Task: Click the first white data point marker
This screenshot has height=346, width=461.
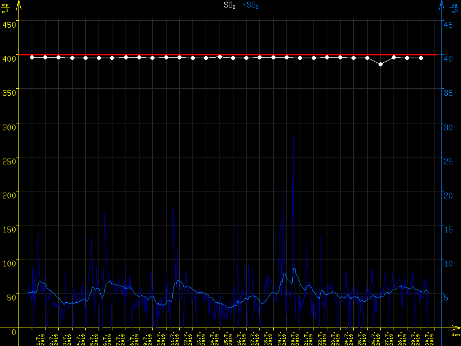Action: tap(32, 57)
